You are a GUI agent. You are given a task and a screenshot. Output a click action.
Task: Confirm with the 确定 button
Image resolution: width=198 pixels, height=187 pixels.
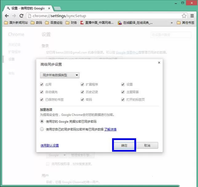(124, 146)
